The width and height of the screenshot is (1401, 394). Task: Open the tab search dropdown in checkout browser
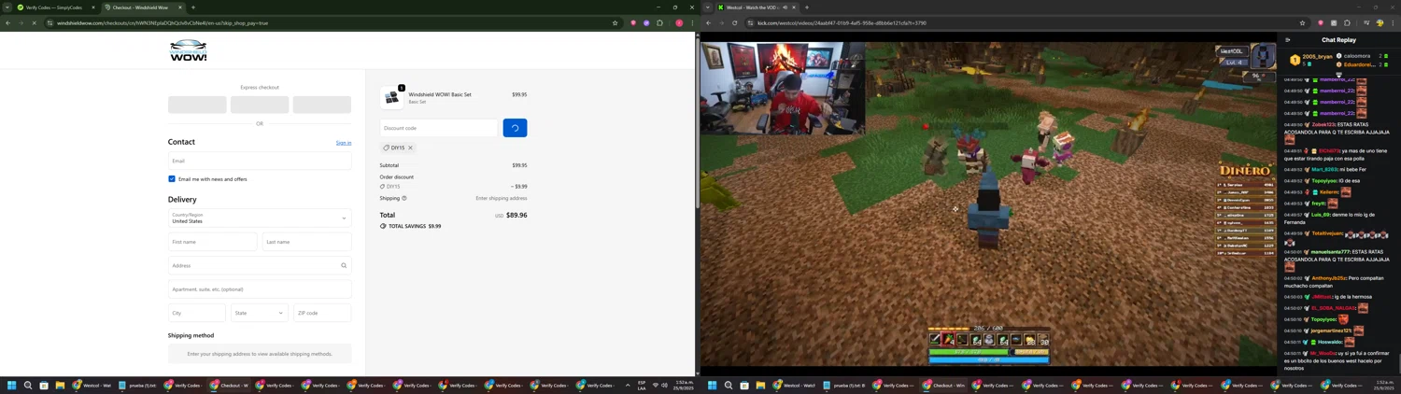click(7, 7)
